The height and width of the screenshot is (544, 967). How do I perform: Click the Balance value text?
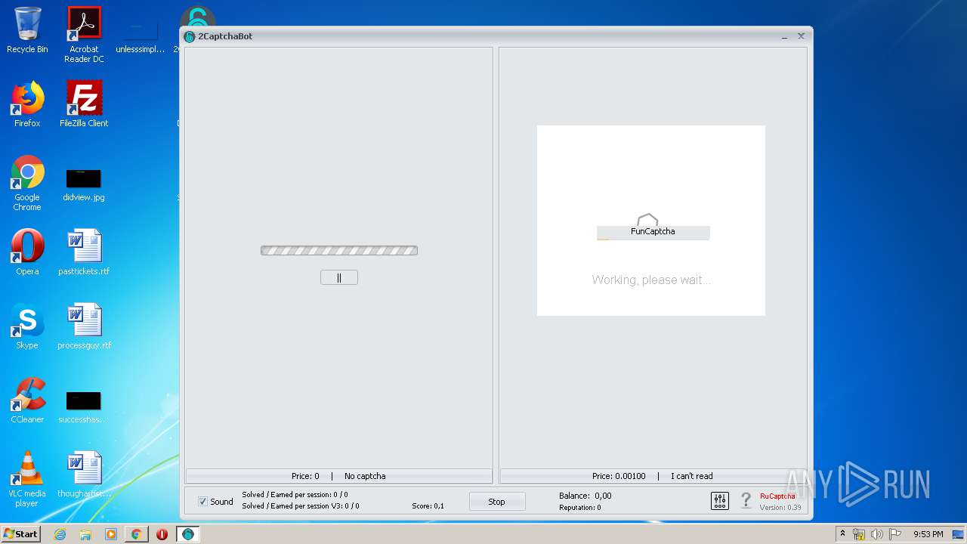(603, 496)
